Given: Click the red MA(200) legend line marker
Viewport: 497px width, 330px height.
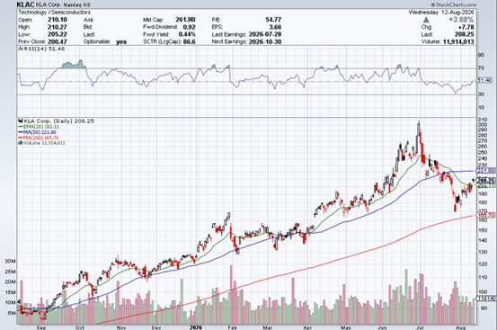Looking at the screenshot, I should pyautogui.click(x=21, y=138).
